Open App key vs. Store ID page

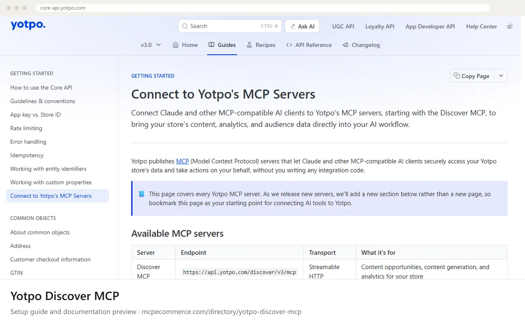(x=35, y=115)
